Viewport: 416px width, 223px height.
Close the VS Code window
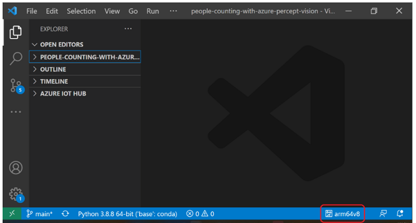399,11
